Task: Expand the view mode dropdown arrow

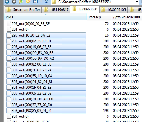Action: (x=41, y=2)
